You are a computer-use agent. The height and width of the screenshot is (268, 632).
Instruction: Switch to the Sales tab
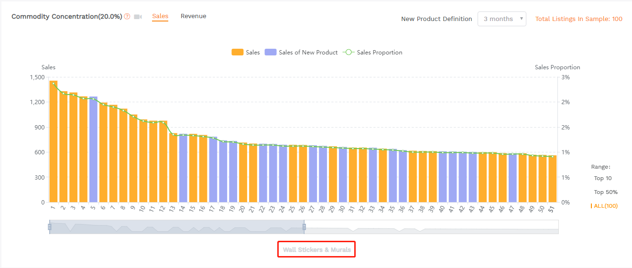[x=160, y=16]
